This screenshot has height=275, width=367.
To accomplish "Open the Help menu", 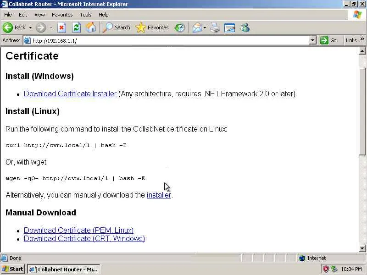I will pos(104,15).
